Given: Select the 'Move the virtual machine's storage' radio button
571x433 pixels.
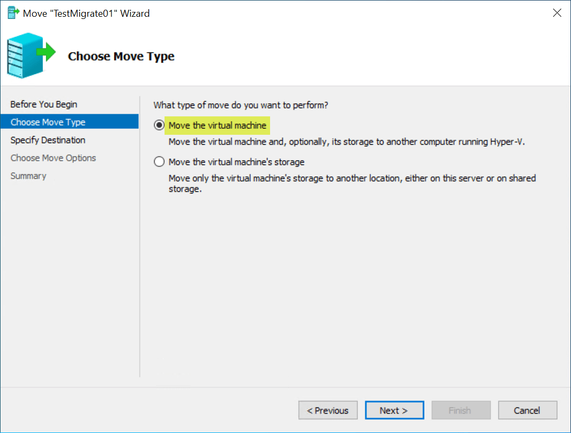Looking at the screenshot, I should pyautogui.click(x=159, y=162).
